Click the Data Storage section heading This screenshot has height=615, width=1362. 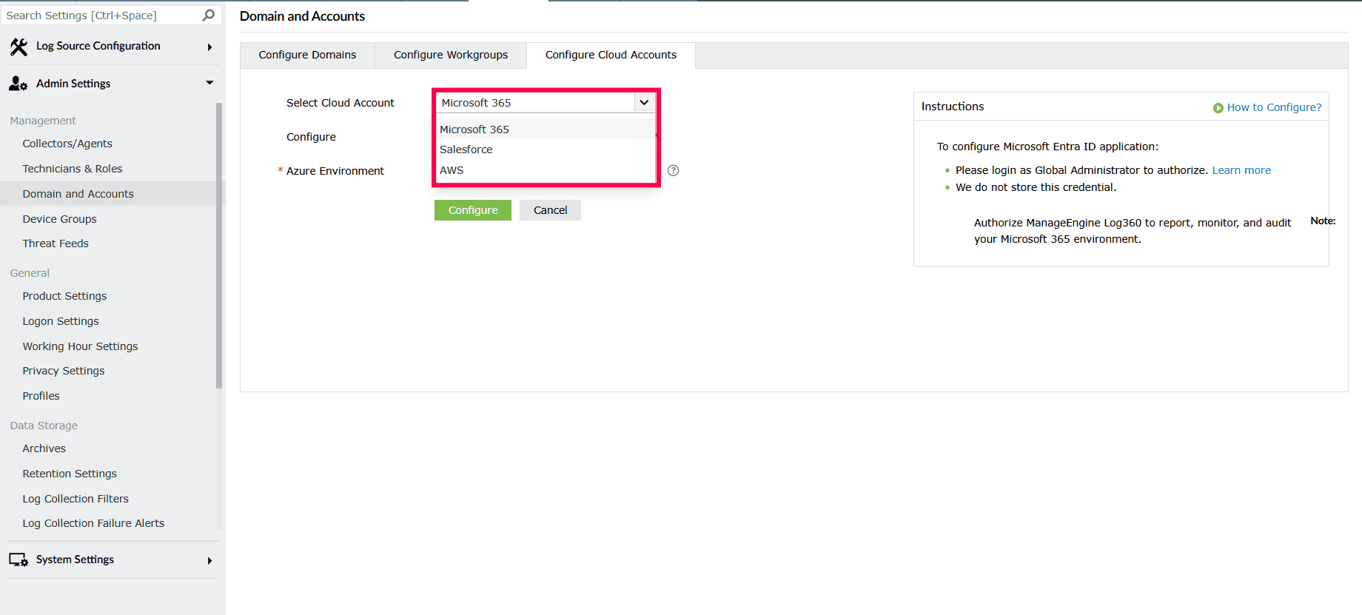[44, 426]
